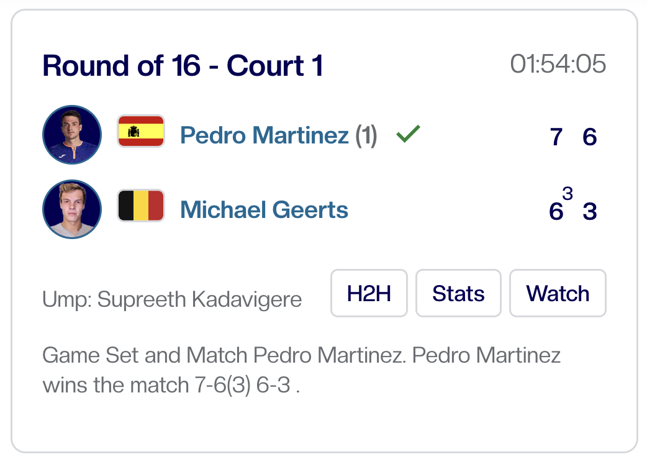Click the seed number (1) beside Martinez

(x=366, y=135)
